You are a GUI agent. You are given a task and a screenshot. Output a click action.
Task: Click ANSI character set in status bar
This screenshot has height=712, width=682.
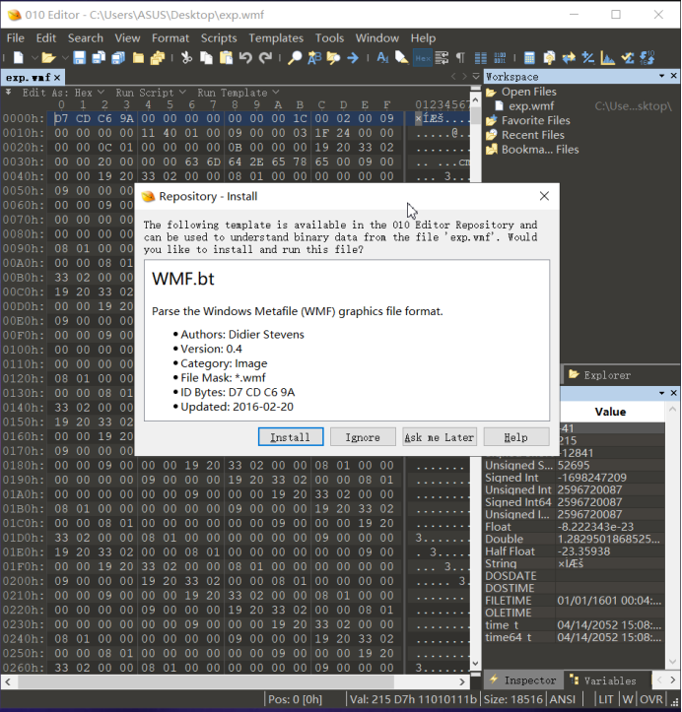(563, 699)
